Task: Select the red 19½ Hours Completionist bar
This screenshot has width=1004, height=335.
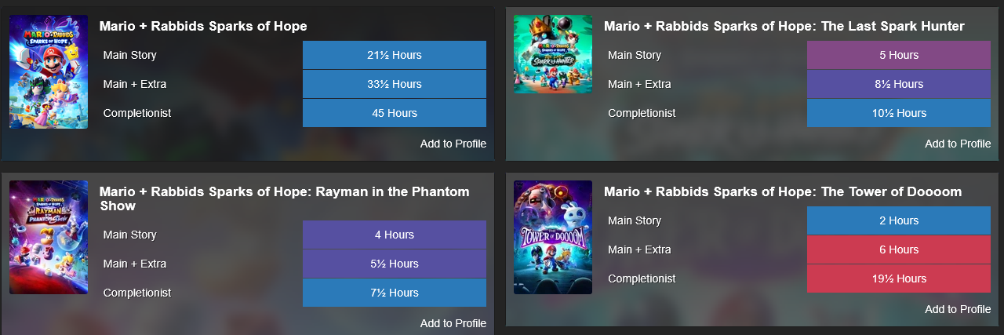Action: pos(899,279)
